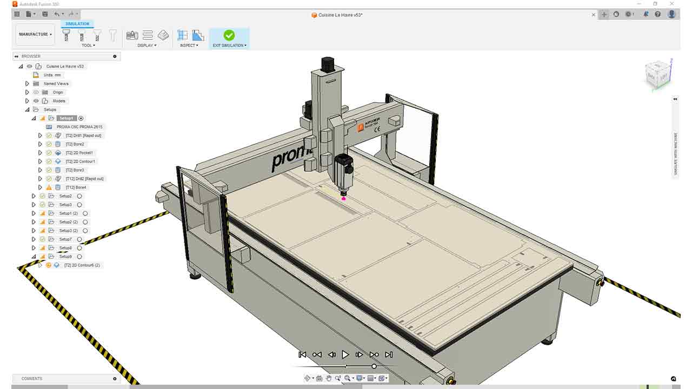This screenshot has width=692, height=389.
Task: Expand the Setup7 tree node
Action: (x=34, y=239)
